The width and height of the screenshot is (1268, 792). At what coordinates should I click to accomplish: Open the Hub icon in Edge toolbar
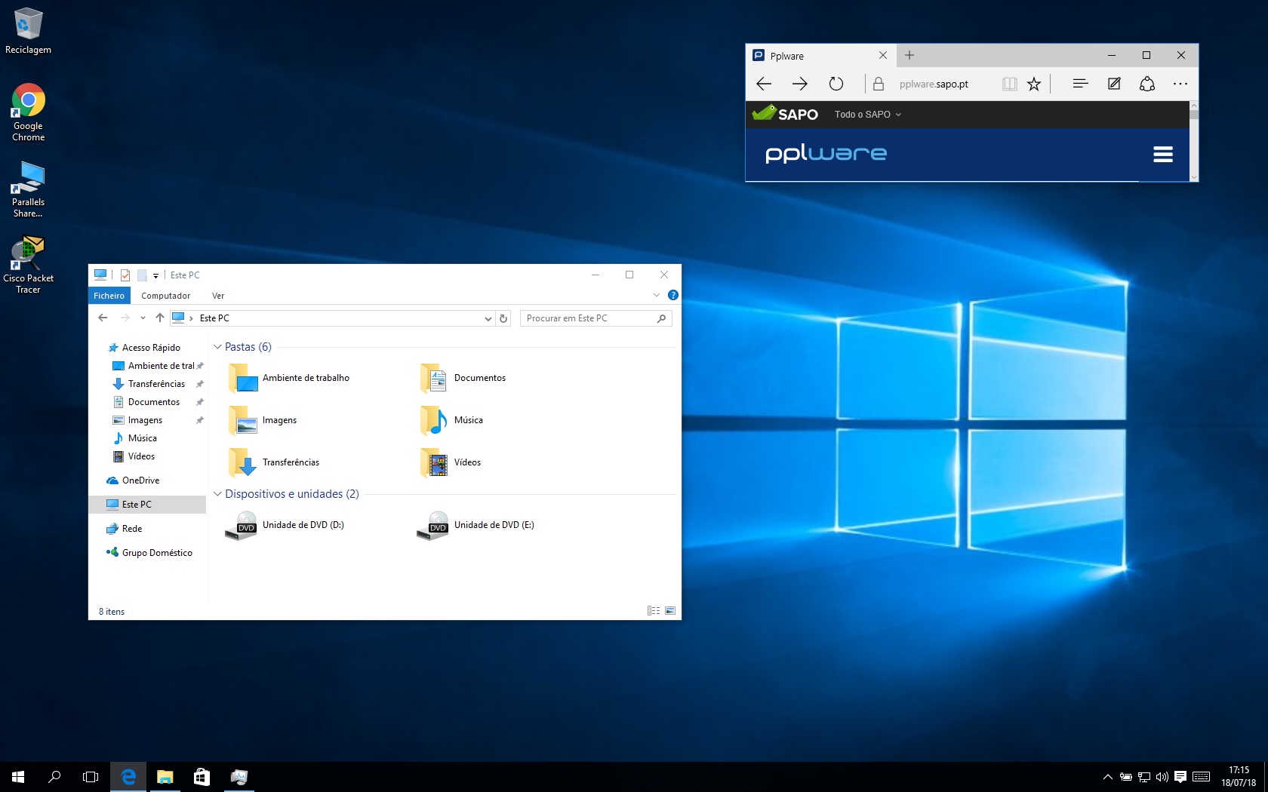(x=1080, y=84)
